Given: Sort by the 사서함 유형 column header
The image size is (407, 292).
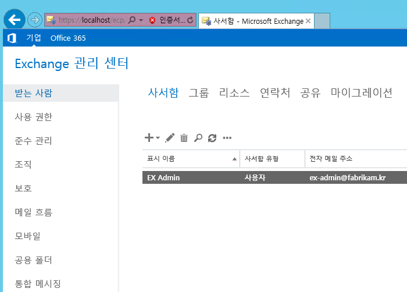Looking at the screenshot, I should click(x=272, y=158).
